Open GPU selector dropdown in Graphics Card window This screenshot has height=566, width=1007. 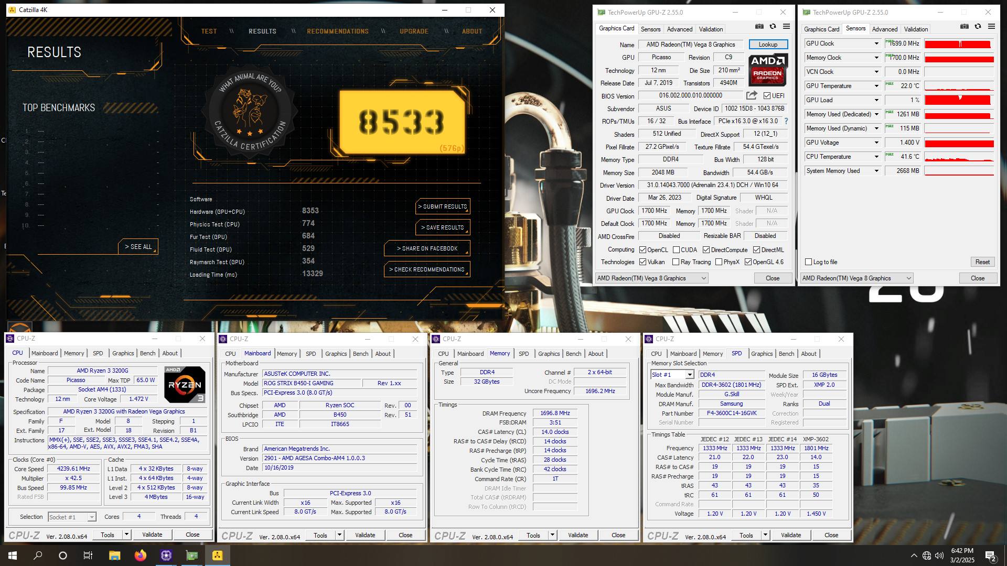coord(651,278)
